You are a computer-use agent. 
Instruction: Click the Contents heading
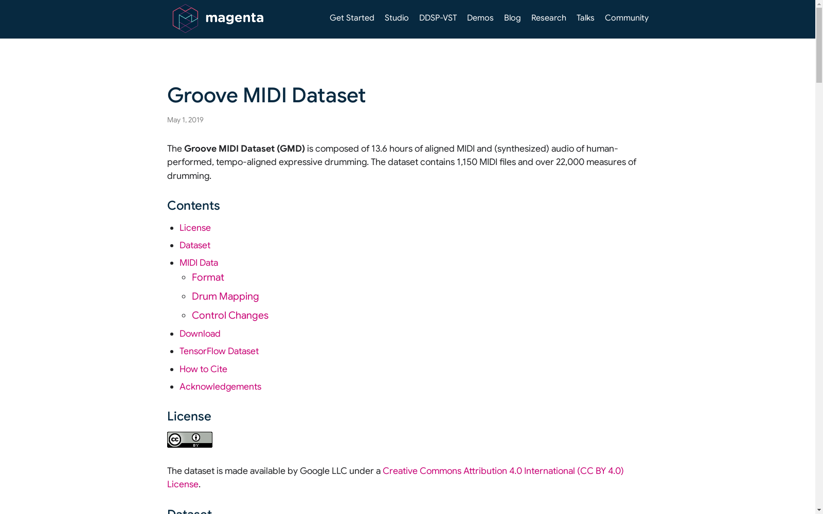point(193,206)
